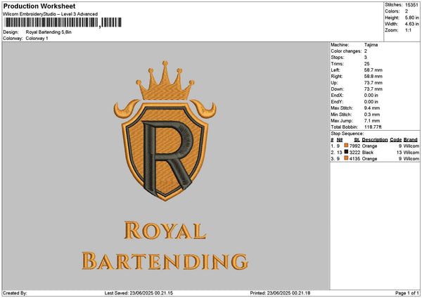Click the Code column header

pos(396,139)
